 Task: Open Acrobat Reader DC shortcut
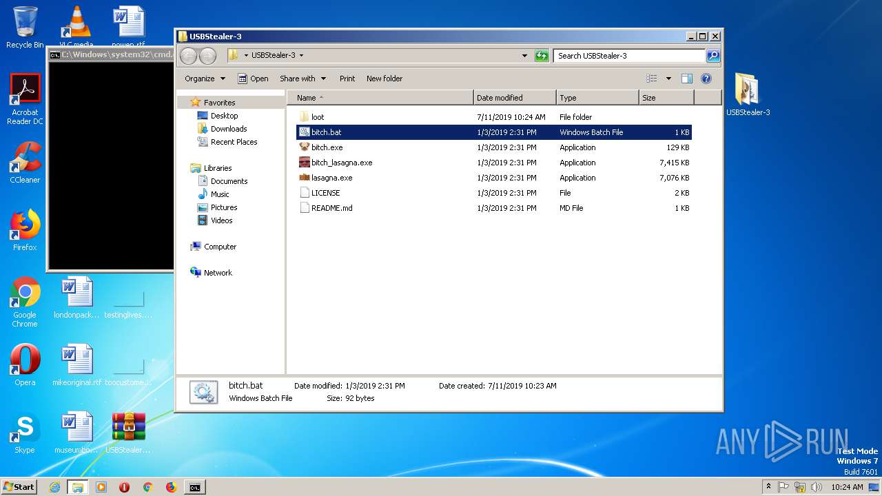coord(25,99)
